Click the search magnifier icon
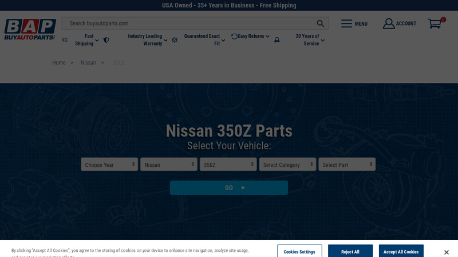The width and height of the screenshot is (458, 257). pyautogui.click(x=320, y=23)
